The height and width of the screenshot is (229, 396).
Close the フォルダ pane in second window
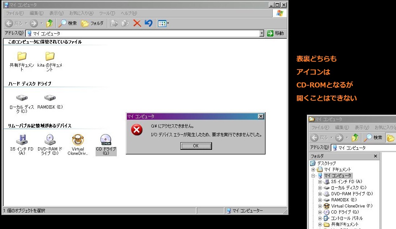375,156
